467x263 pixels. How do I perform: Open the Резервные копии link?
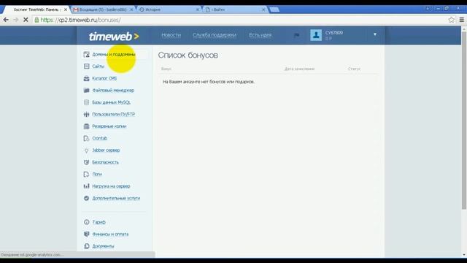click(109, 126)
